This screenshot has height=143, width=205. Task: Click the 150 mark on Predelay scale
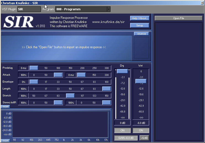pos(70,68)
